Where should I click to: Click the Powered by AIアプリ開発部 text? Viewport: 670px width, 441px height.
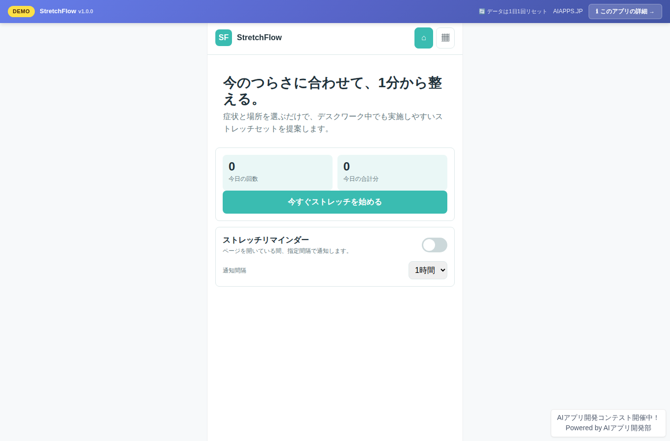pos(608,428)
